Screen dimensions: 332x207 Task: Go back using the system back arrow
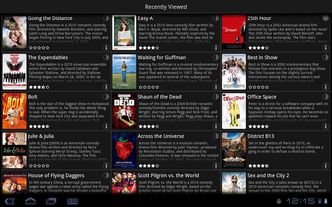[10, 201]
